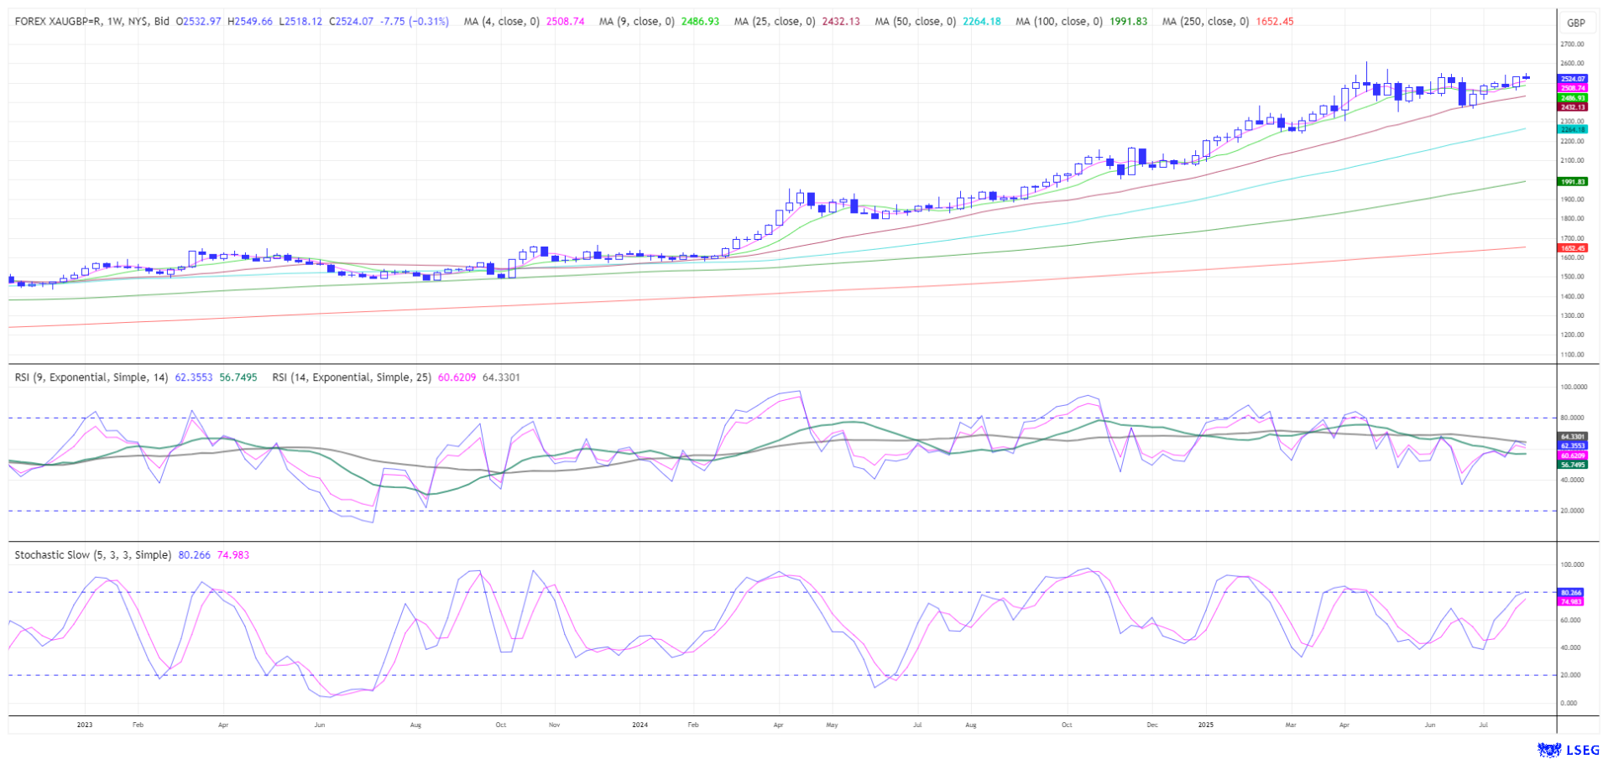Image resolution: width=1608 pixels, height=759 pixels.
Task: Click the red 1652.45 tag on price axis
Action: pos(1572,248)
